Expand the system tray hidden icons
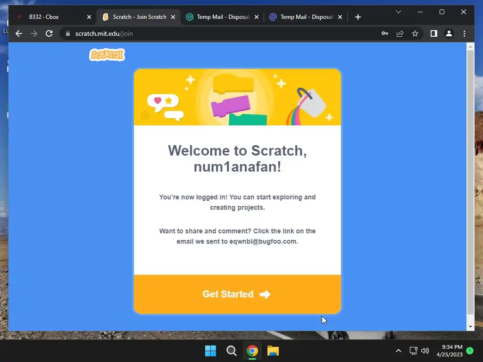The image size is (483, 362). tap(398, 351)
